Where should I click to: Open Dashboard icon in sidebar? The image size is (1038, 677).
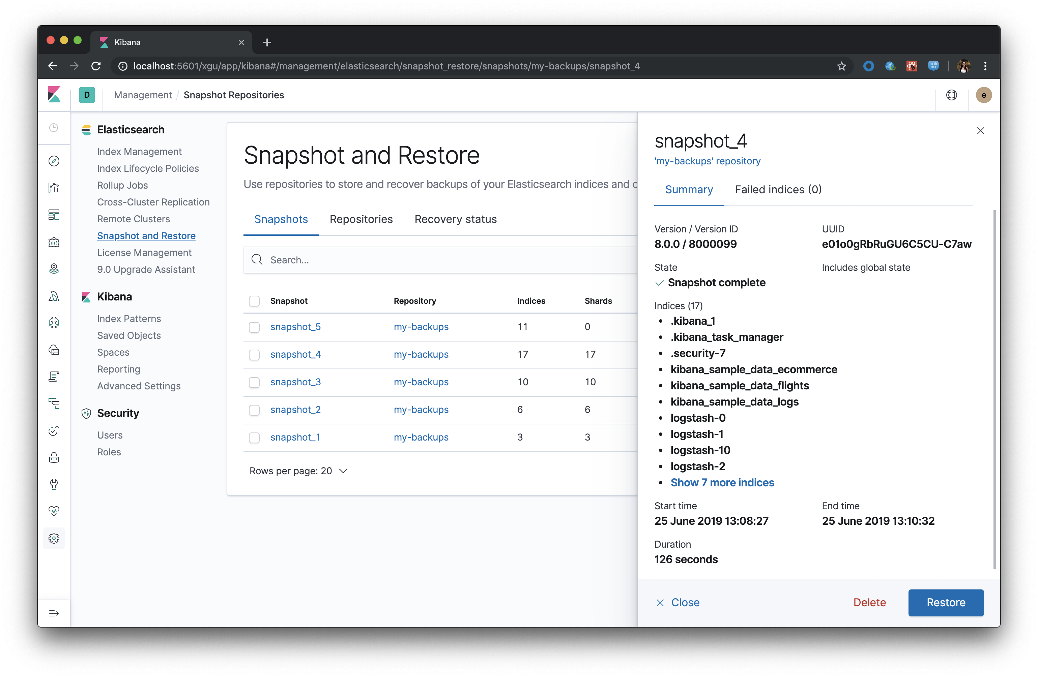(54, 215)
